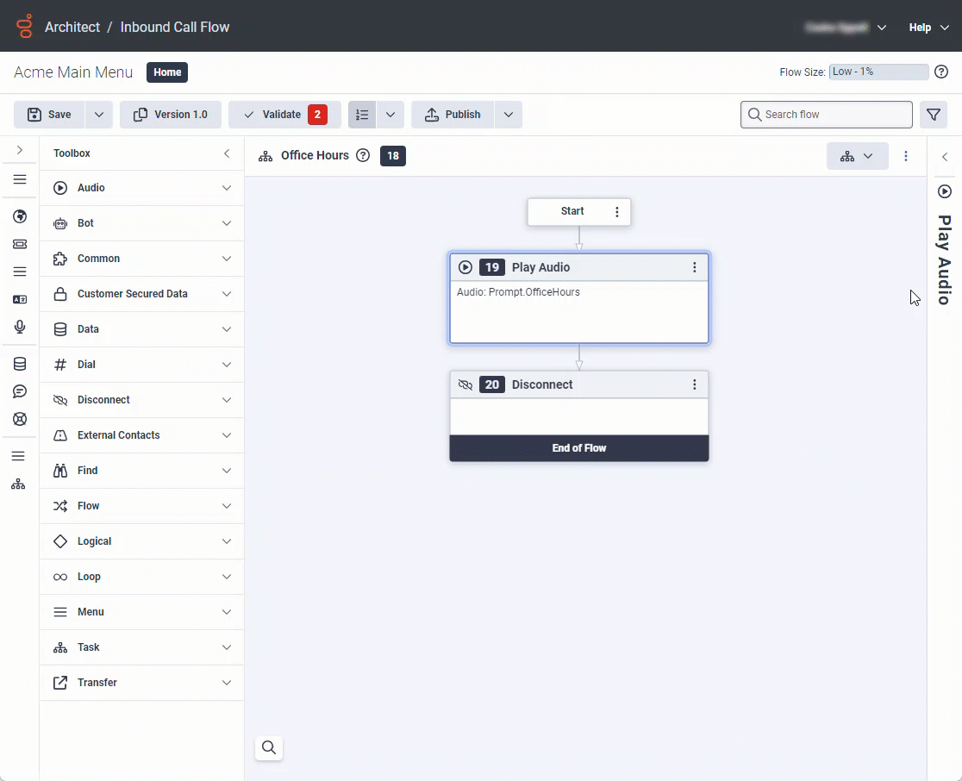
Task: Open the canvas zoom magnifier icon
Action: pos(269,747)
